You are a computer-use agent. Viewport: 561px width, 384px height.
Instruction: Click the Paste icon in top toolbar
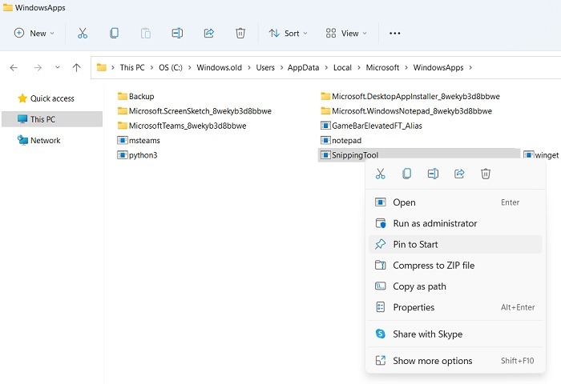[x=146, y=34]
